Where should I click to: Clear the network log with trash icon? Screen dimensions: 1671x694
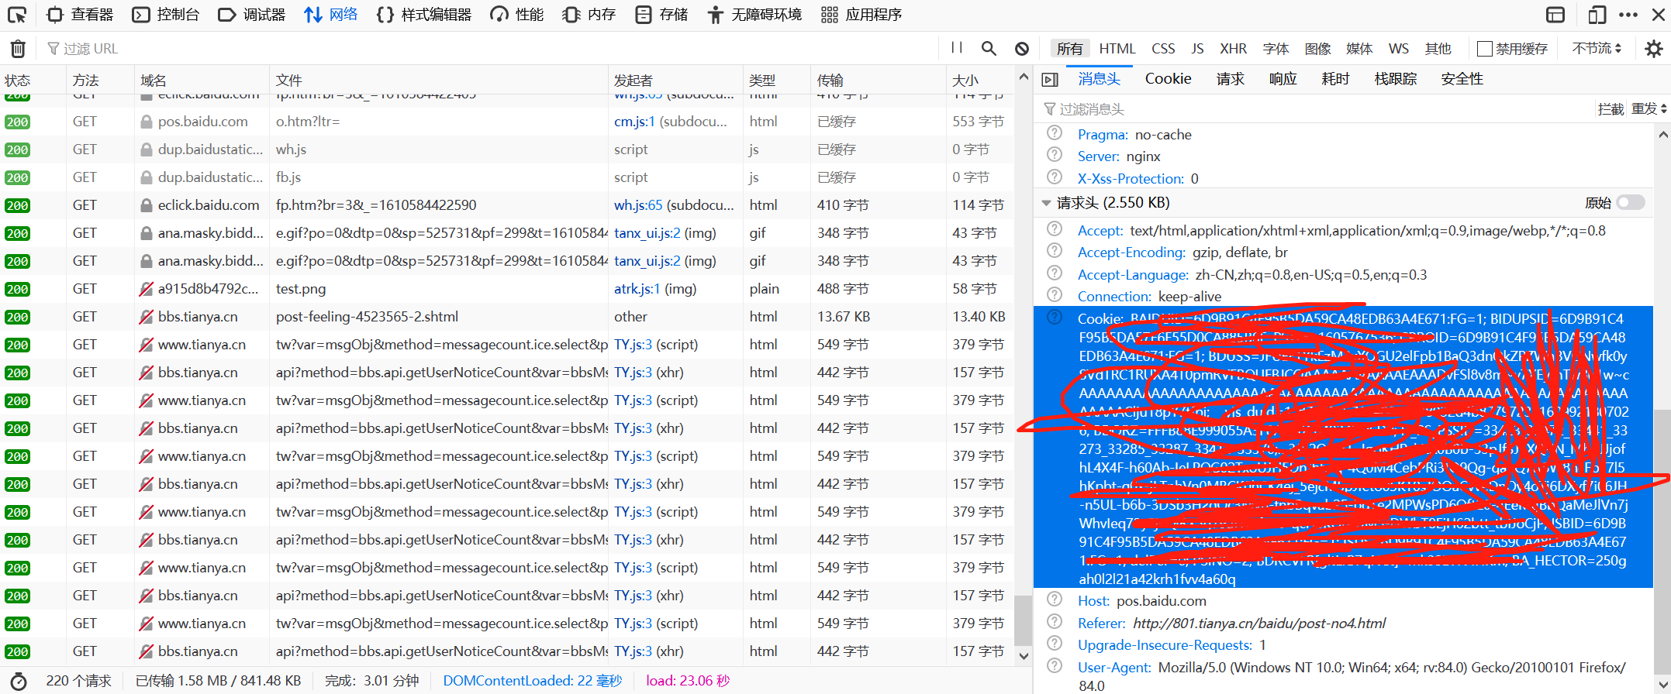coord(18,49)
